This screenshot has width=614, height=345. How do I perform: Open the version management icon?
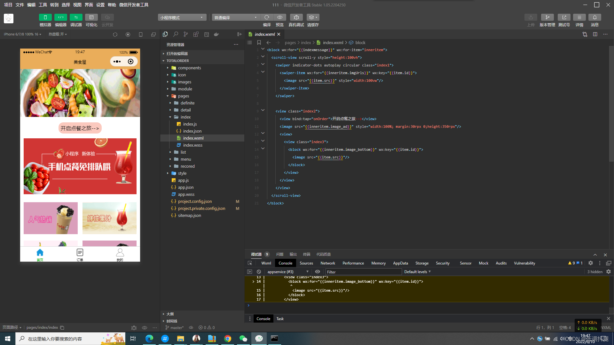click(x=547, y=17)
